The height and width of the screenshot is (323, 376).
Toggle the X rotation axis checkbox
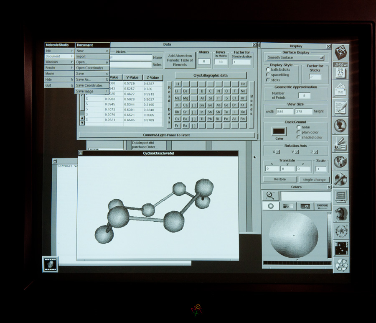point(278,152)
